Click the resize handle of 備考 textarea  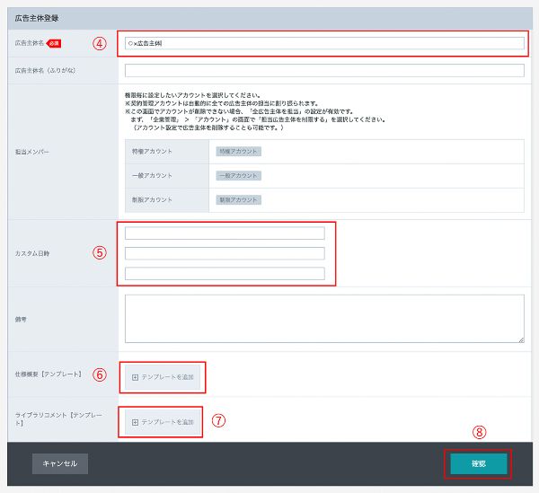coord(520,339)
